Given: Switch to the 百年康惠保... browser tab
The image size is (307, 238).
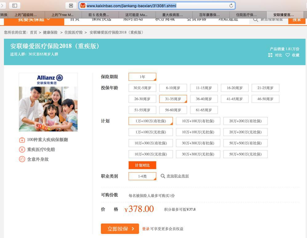Looking at the screenshot, I should click(x=210, y=15).
